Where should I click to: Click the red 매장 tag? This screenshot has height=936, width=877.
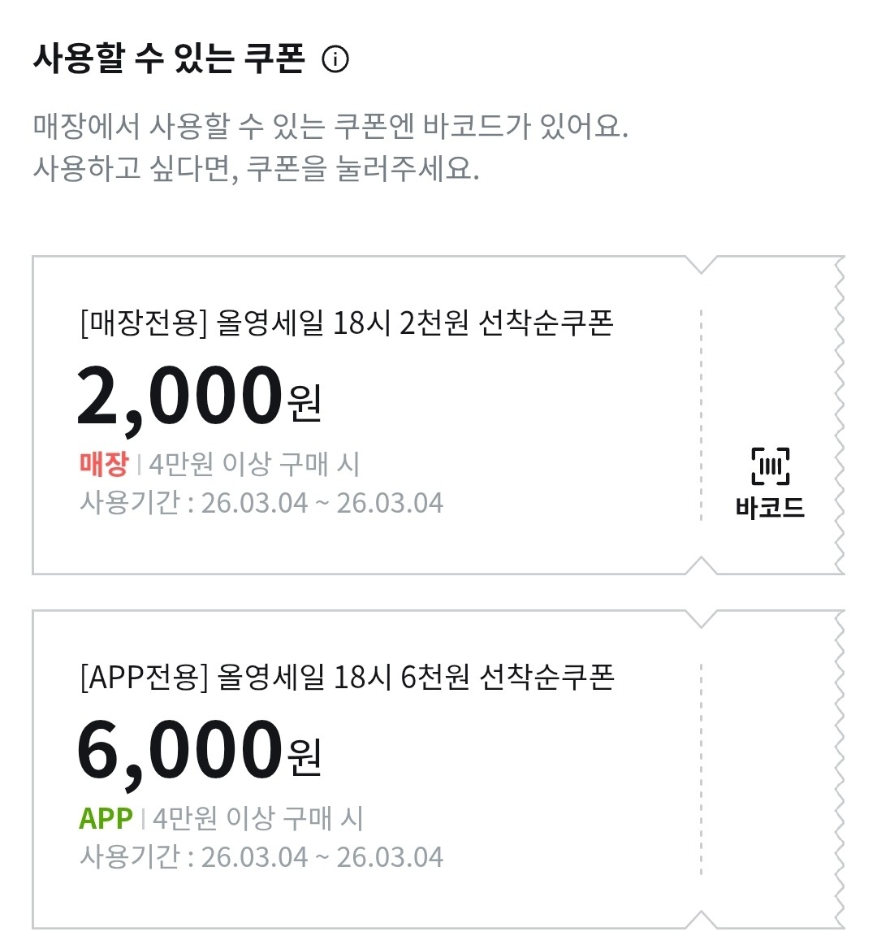point(104,464)
